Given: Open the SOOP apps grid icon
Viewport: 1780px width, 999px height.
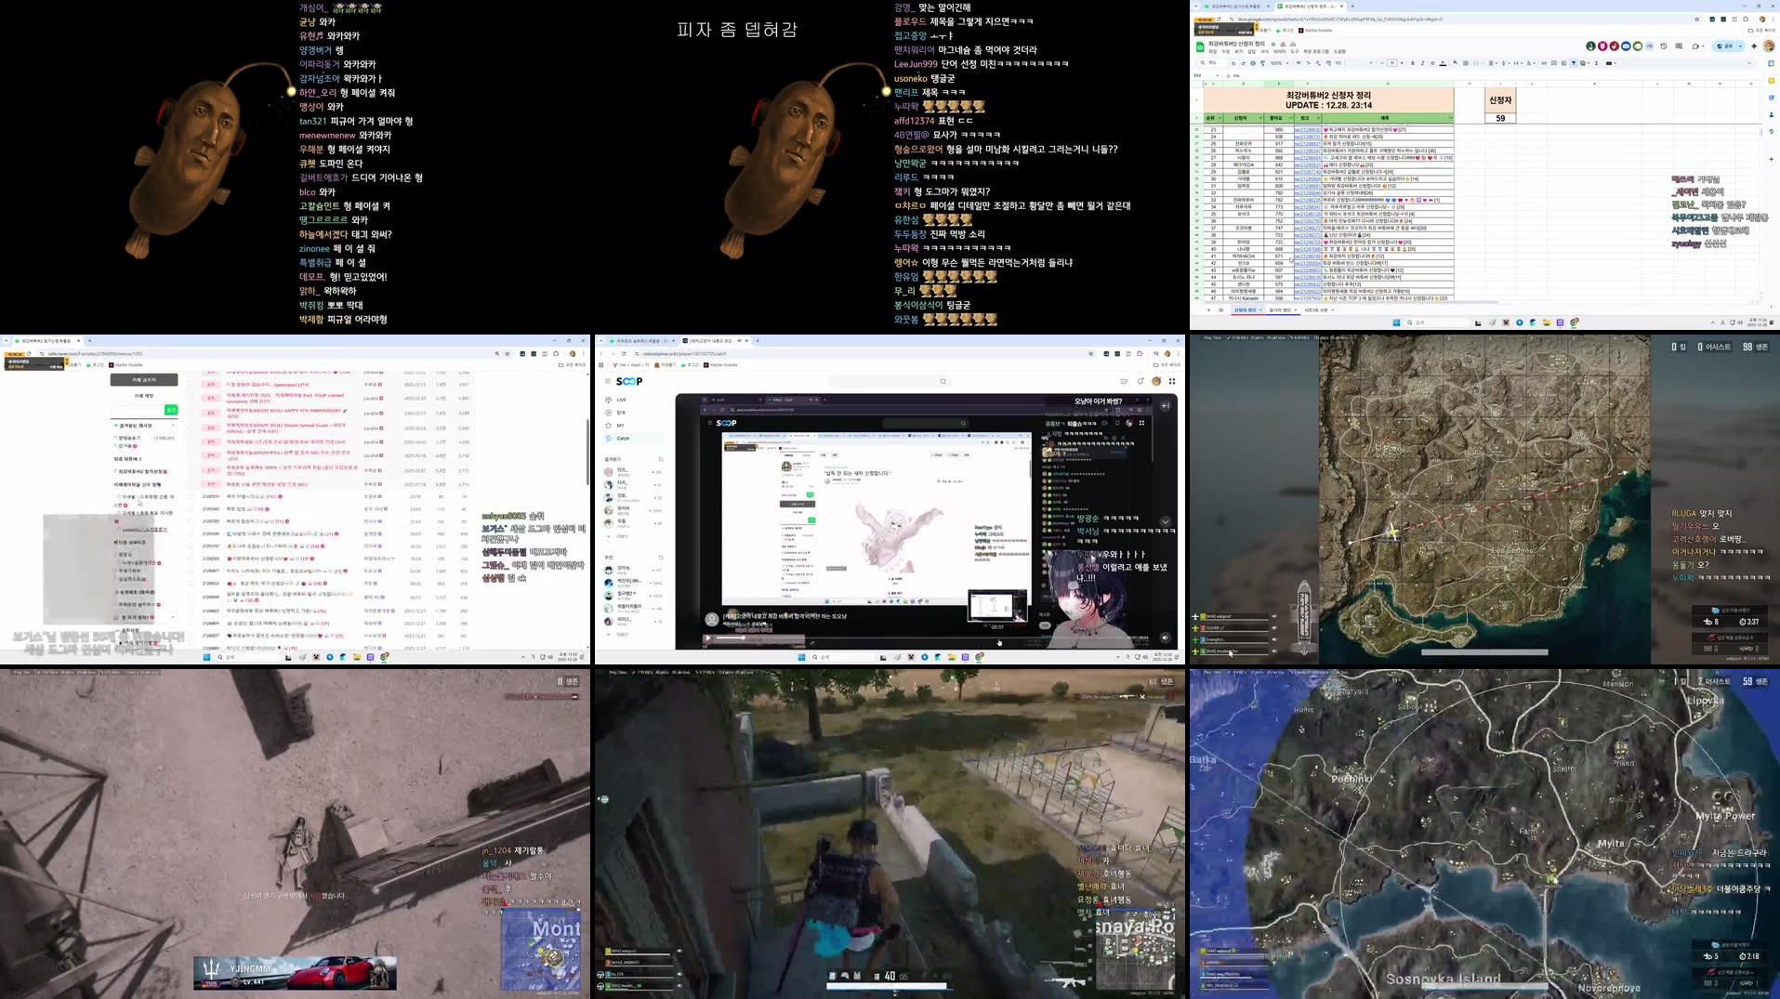Looking at the screenshot, I should [1172, 381].
